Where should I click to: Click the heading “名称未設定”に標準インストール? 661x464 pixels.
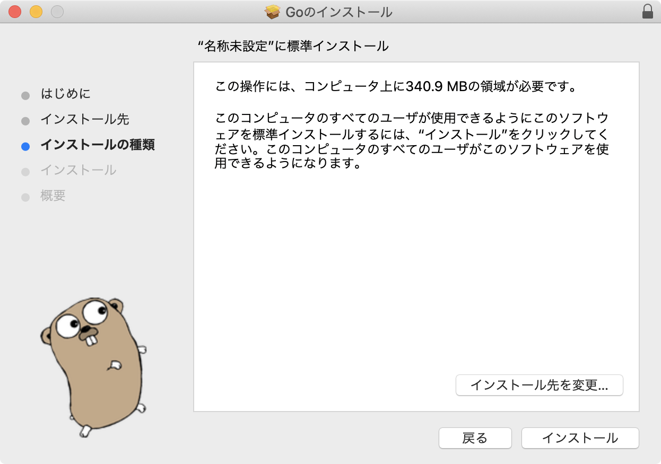click(293, 46)
